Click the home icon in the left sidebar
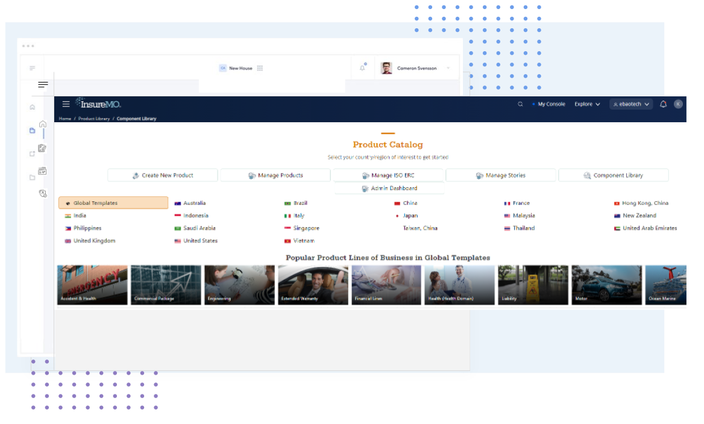 point(42,123)
